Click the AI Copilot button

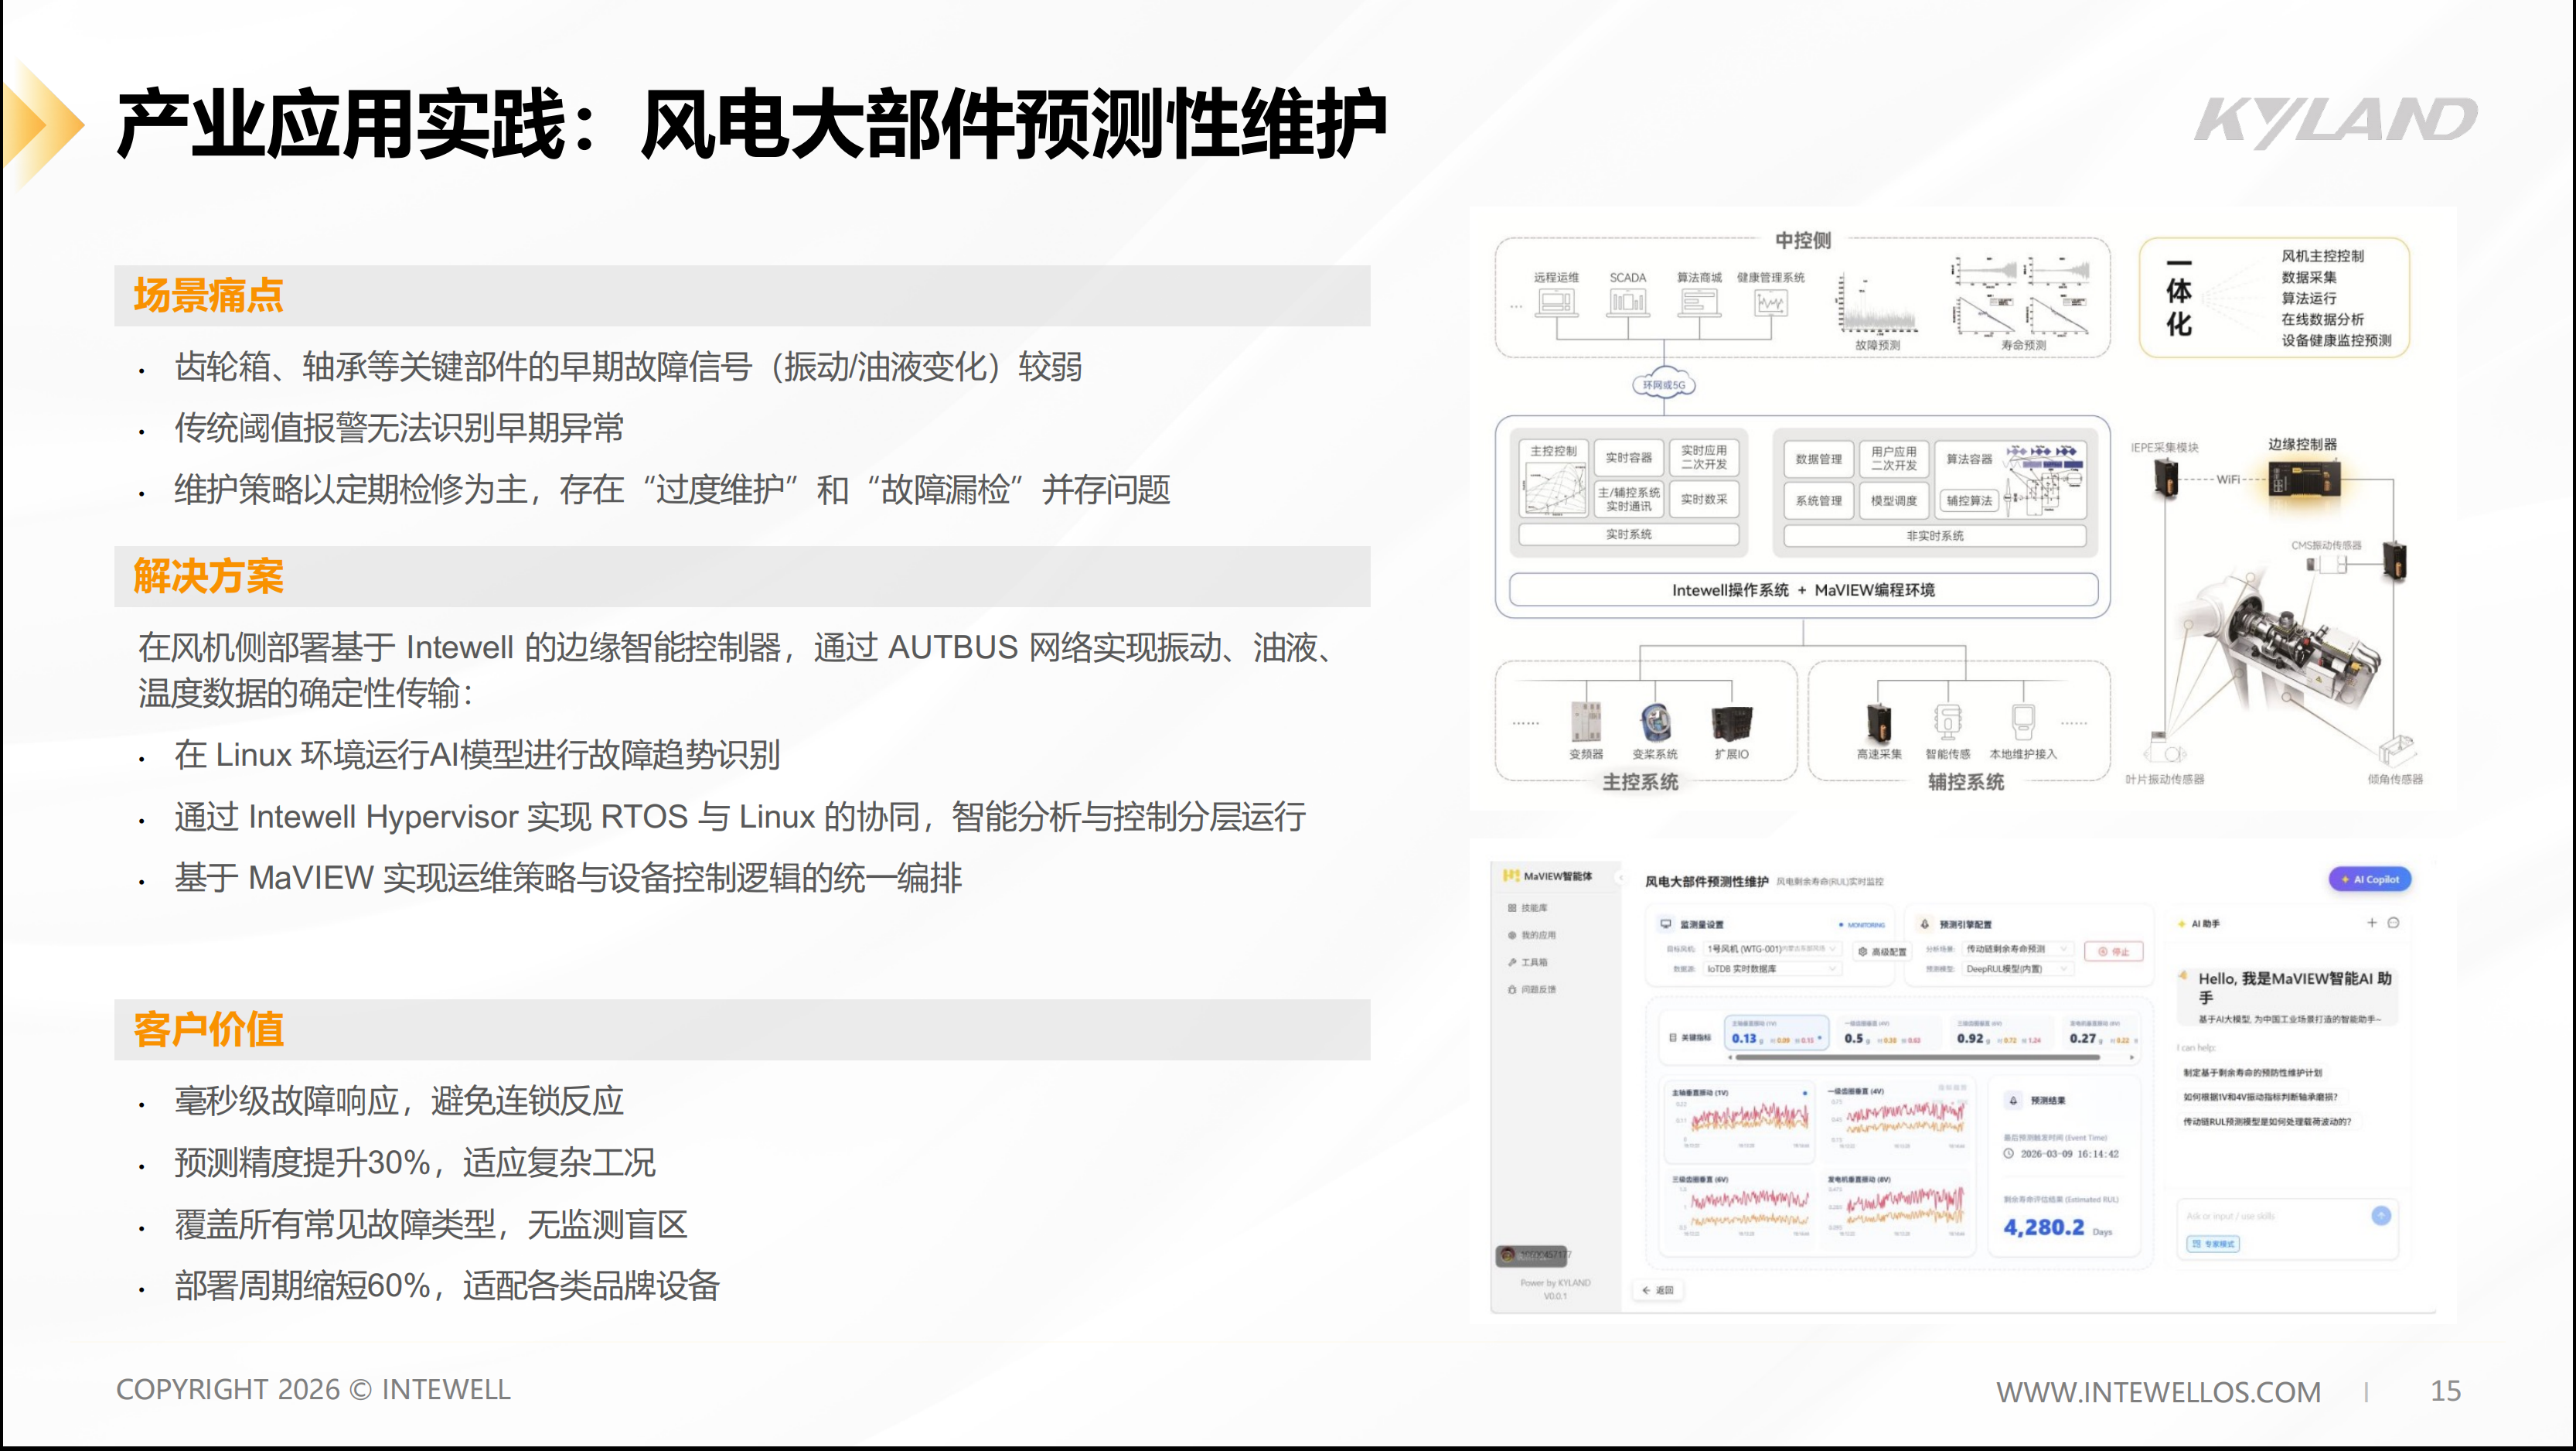(x=2370, y=879)
